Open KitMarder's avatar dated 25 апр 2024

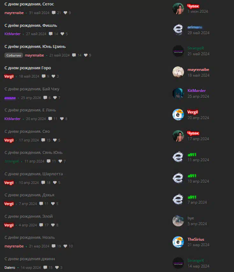pyautogui.click(x=178, y=93)
